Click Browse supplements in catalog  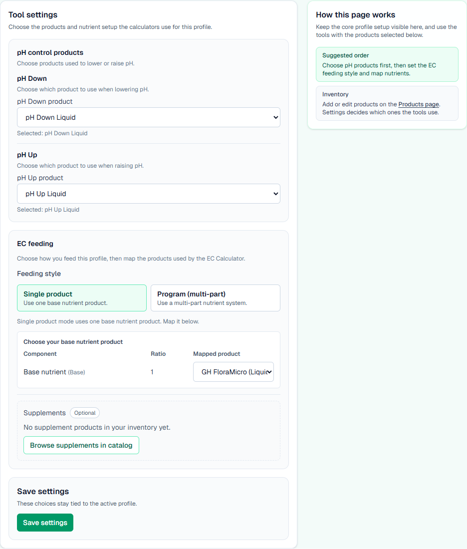(81, 445)
